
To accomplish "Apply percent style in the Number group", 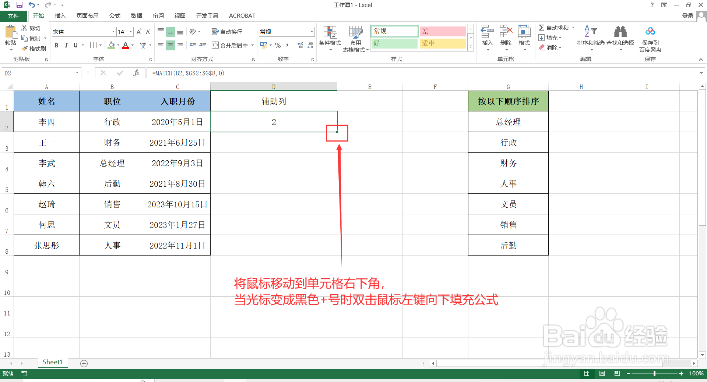I will [x=278, y=45].
